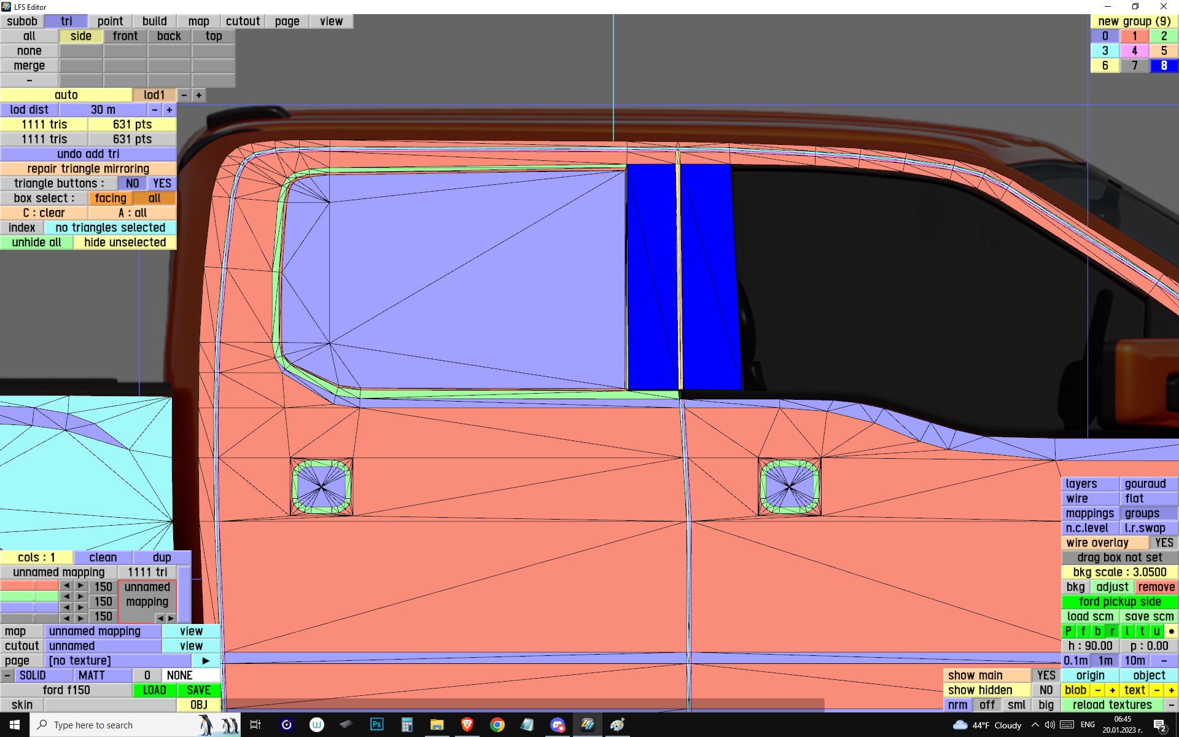The width and height of the screenshot is (1179, 737).
Task: Switch to the point tab
Action: 110,21
